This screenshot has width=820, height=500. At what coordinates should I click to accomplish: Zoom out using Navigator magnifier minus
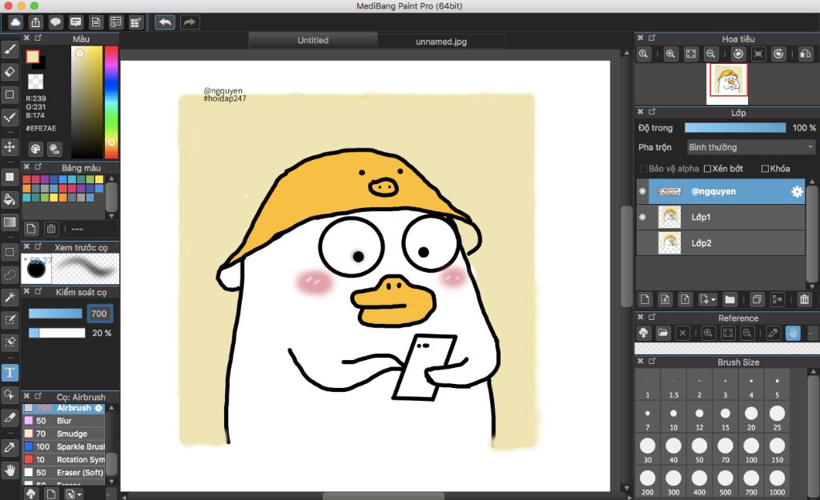click(x=710, y=54)
